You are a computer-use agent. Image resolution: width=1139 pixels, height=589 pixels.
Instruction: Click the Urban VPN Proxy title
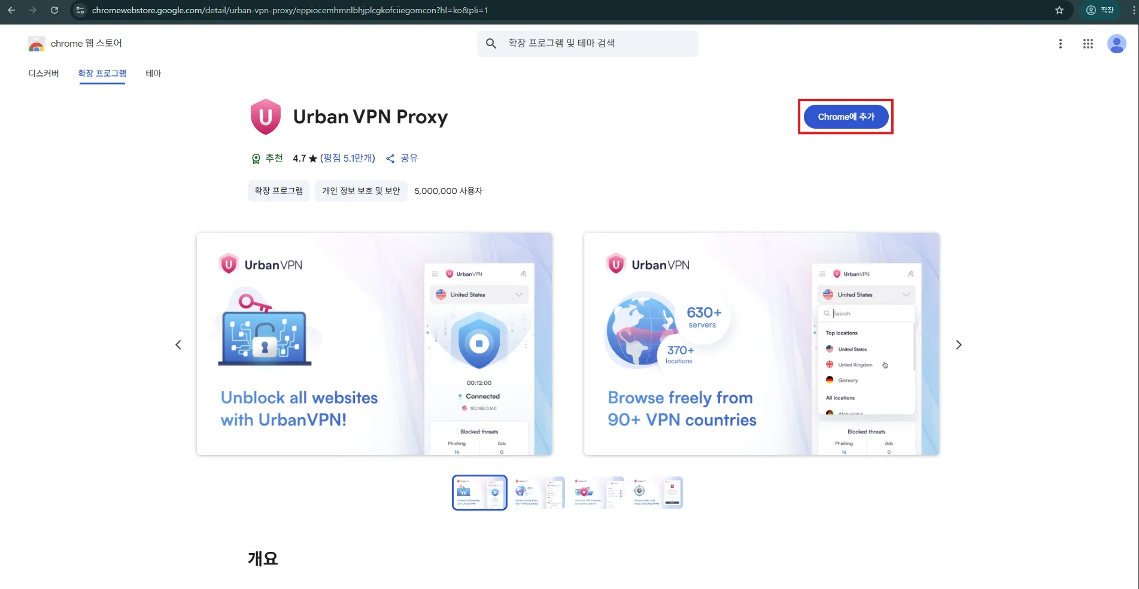(x=370, y=117)
